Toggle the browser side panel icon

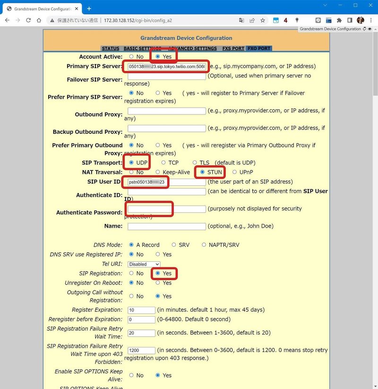(x=350, y=20)
